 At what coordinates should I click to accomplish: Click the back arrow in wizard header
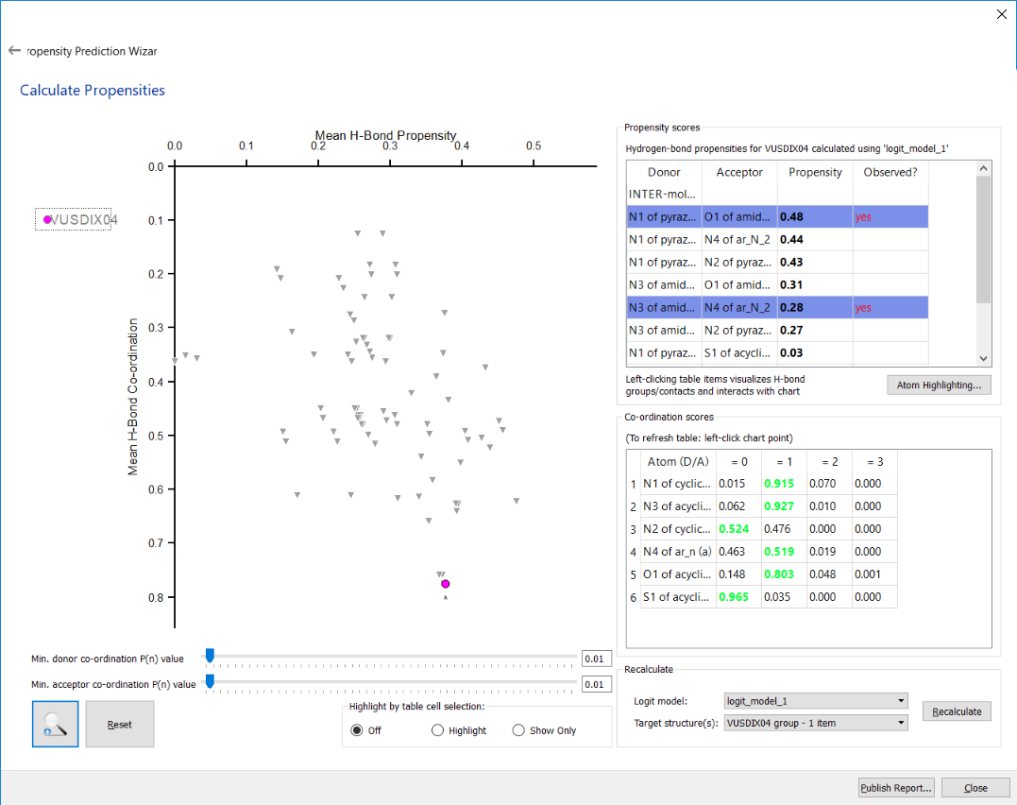(14, 51)
